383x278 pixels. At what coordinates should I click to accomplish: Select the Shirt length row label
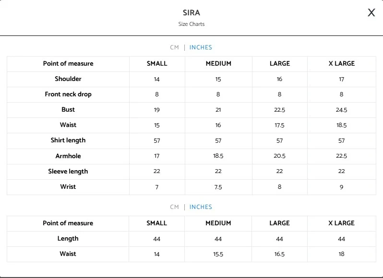click(68, 140)
